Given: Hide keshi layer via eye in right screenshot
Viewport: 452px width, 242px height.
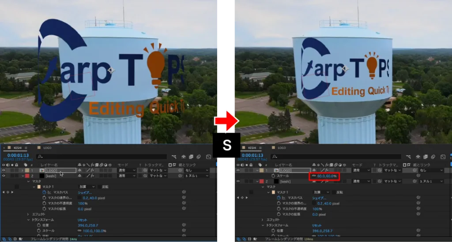Looking at the screenshot, I should tap(238, 181).
